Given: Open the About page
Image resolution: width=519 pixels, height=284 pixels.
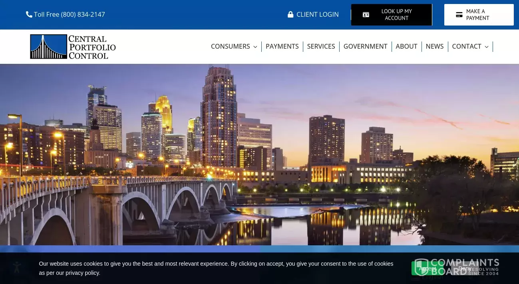Looking at the screenshot, I should 406,46.
